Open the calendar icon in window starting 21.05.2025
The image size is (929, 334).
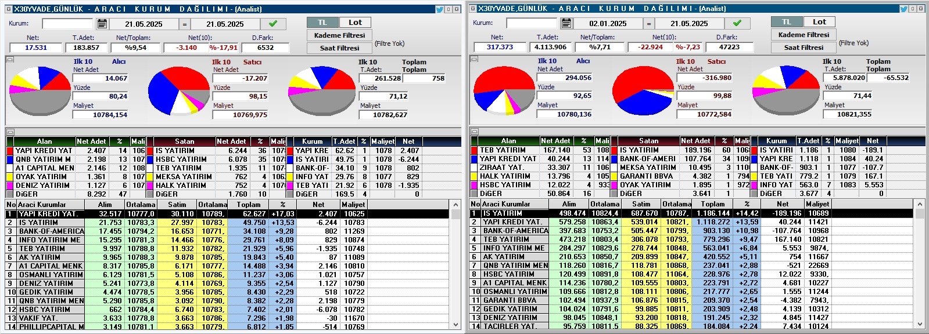coord(102,24)
